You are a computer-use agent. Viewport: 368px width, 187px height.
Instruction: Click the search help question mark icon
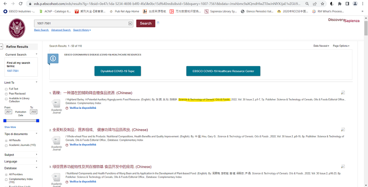pos(158,23)
